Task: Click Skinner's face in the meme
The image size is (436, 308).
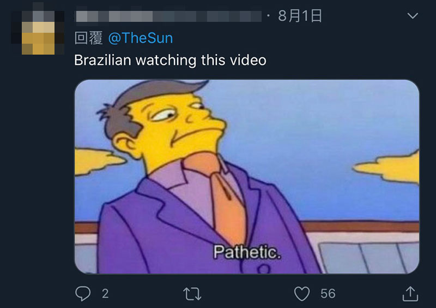Action: pyautogui.click(x=178, y=131)
